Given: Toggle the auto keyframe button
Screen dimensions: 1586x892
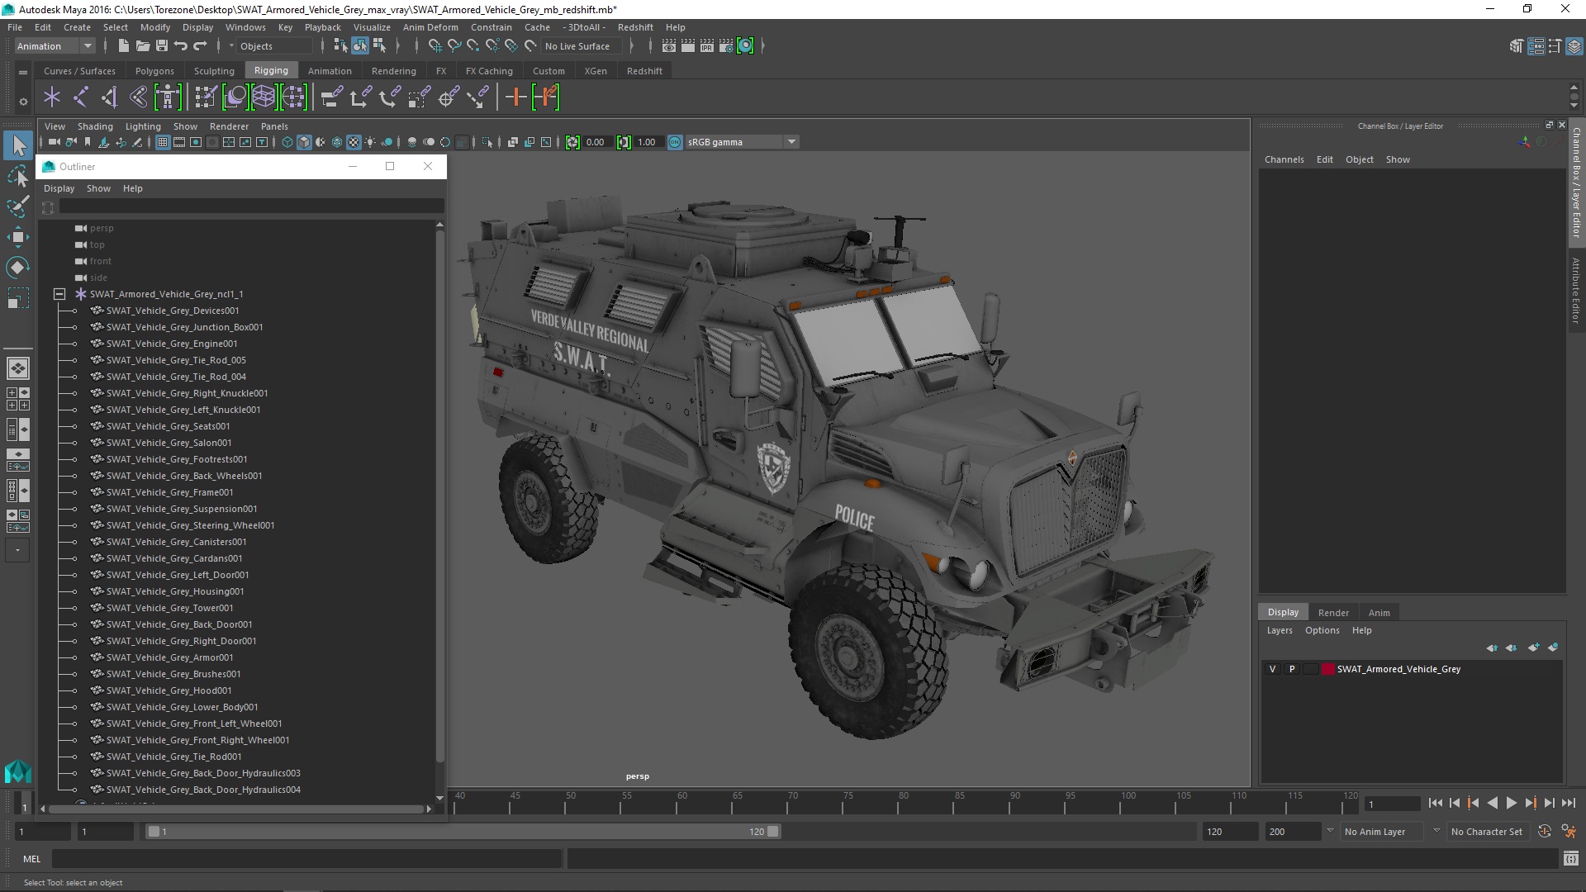Looking at the screenshot, I should click(1545, 832).
